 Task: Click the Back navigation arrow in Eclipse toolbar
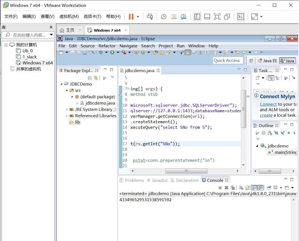coord(244,52)
